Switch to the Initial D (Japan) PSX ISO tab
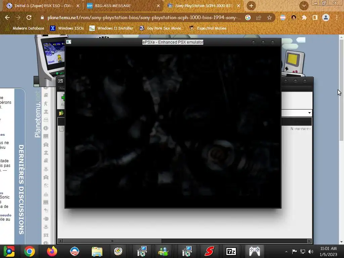The image size is (344, 258). coord(43,6)
